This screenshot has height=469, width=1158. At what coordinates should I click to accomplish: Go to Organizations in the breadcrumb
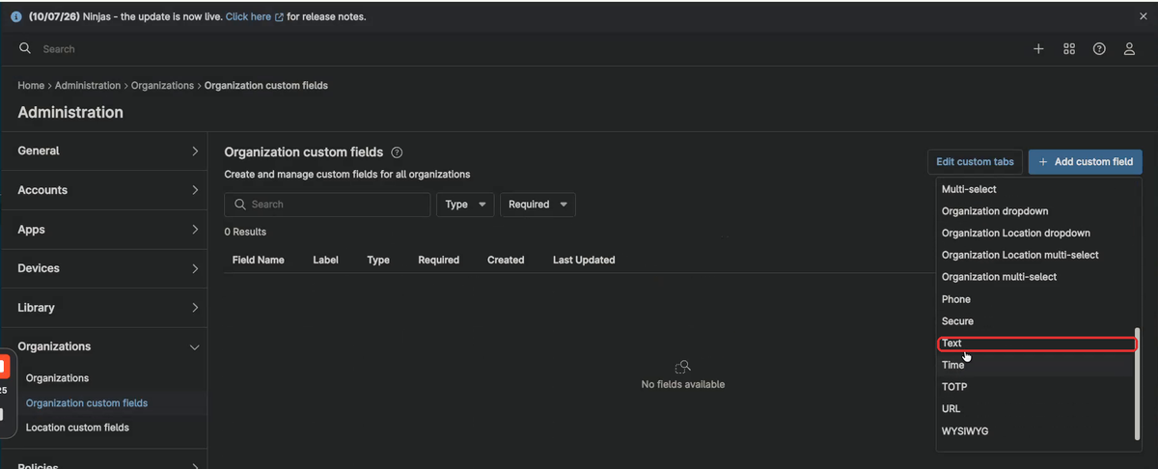pyautogui.click(x=162, y=86)
